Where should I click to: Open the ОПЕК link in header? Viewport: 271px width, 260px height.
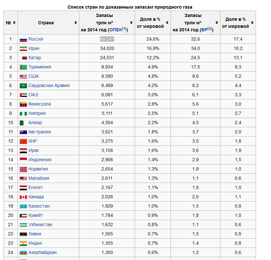coord(116,30)
